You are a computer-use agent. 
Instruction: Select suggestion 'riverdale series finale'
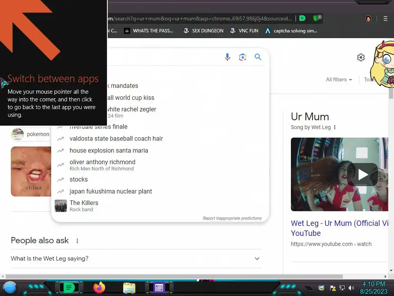pyautogui.click(x=98, y=127)
